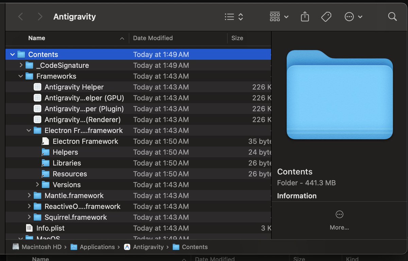Select Antigravity...per (Plugin) app icon
This screenshot has width=408, height=261.
[x=37, y=109]
